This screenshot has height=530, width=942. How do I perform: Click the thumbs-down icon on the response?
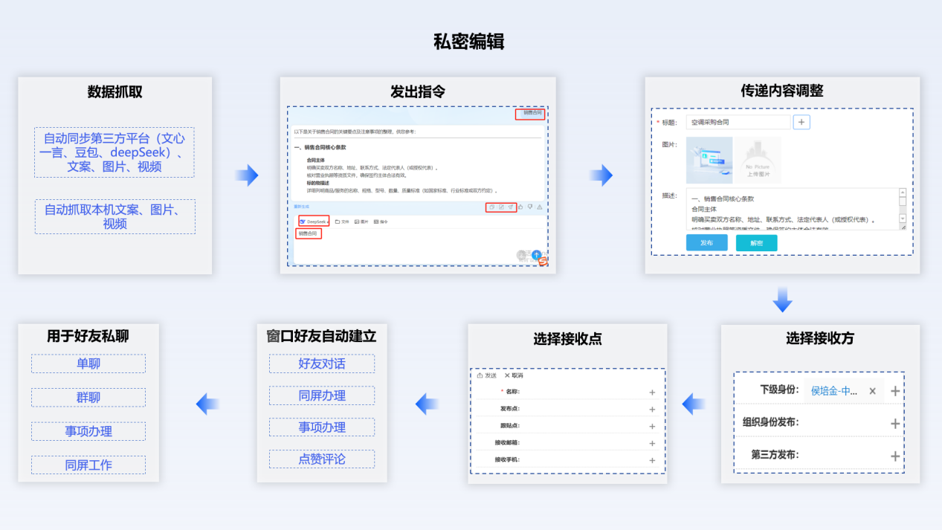[530, 207]
